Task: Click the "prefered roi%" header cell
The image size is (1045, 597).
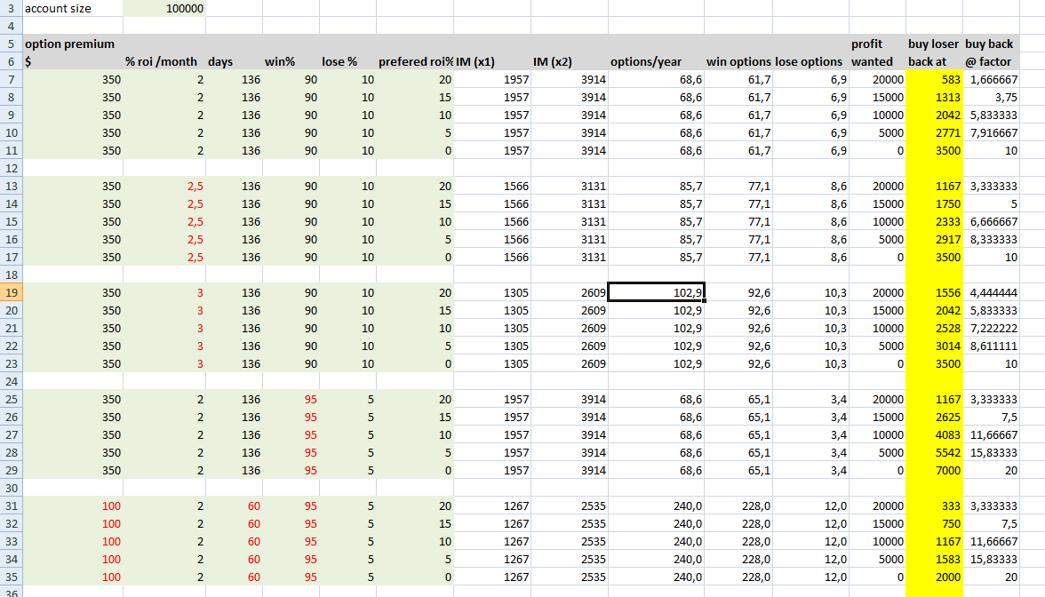Action: [415, 61]
